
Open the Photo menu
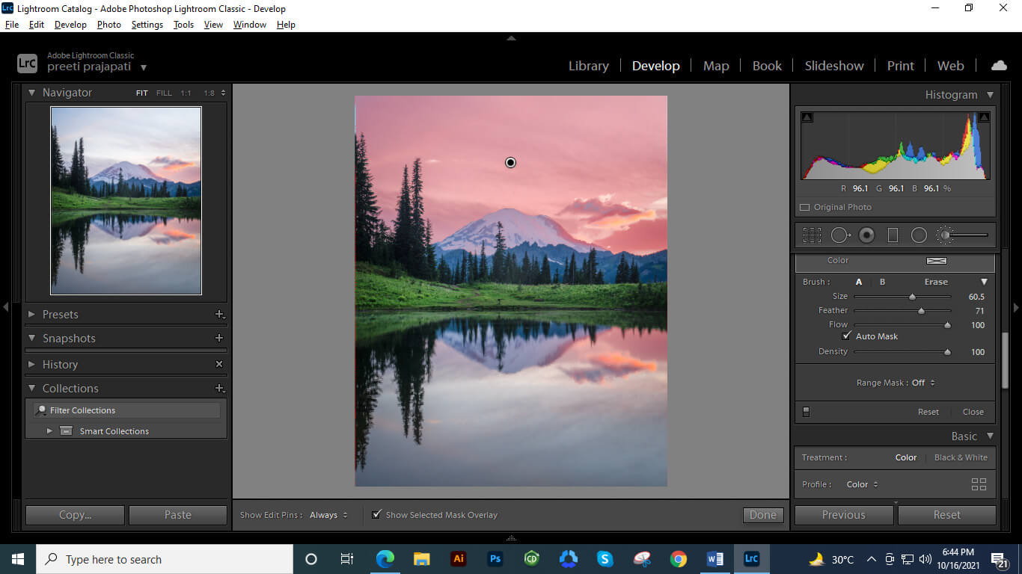point(108,24)
